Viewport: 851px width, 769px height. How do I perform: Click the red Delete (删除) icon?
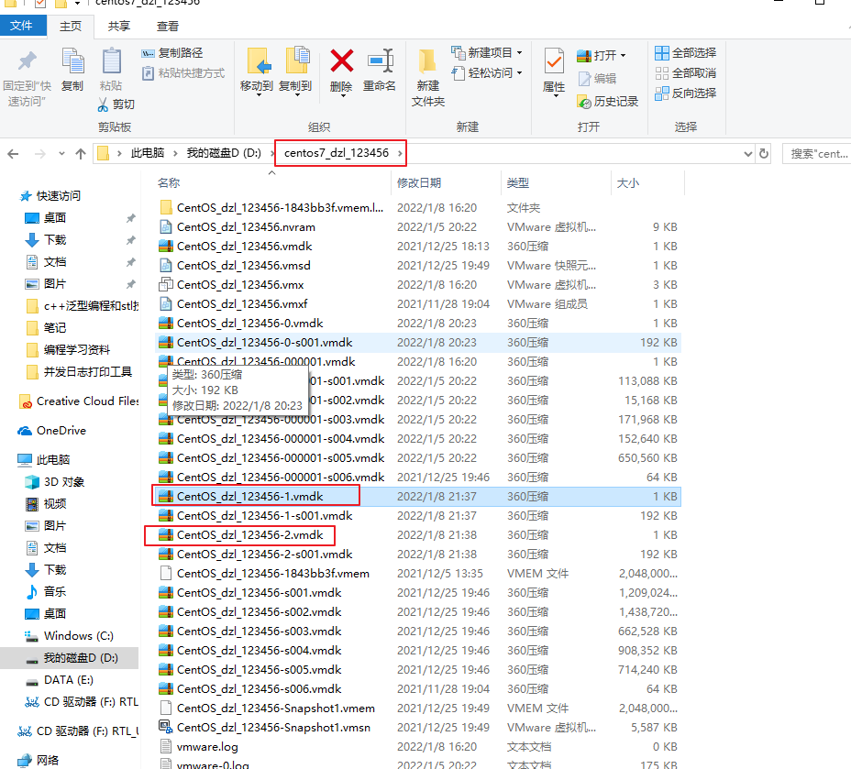click(341, 60)
